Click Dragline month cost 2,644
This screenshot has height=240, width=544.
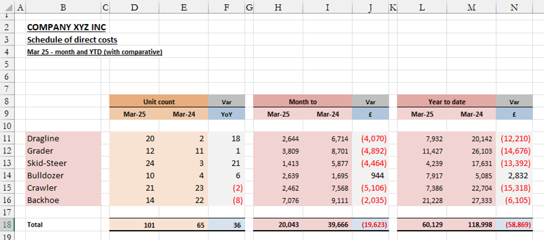point(278,139)
